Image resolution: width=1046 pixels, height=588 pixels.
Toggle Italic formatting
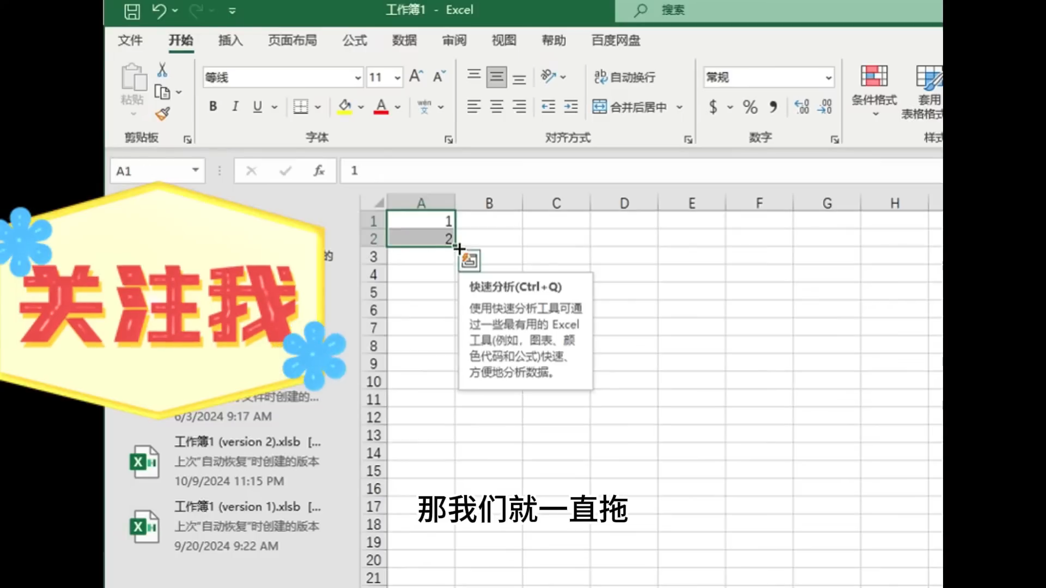click(x=235, y=107)
